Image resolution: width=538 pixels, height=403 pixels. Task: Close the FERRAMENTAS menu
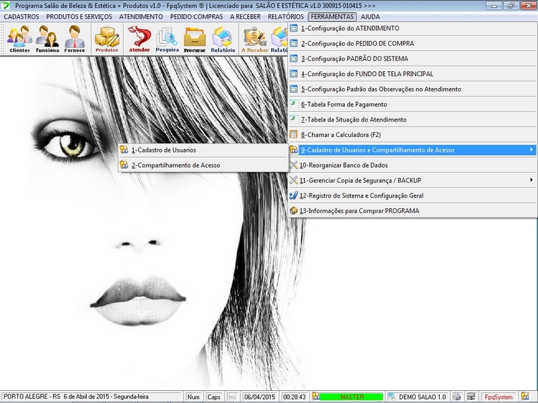[332, 17]
